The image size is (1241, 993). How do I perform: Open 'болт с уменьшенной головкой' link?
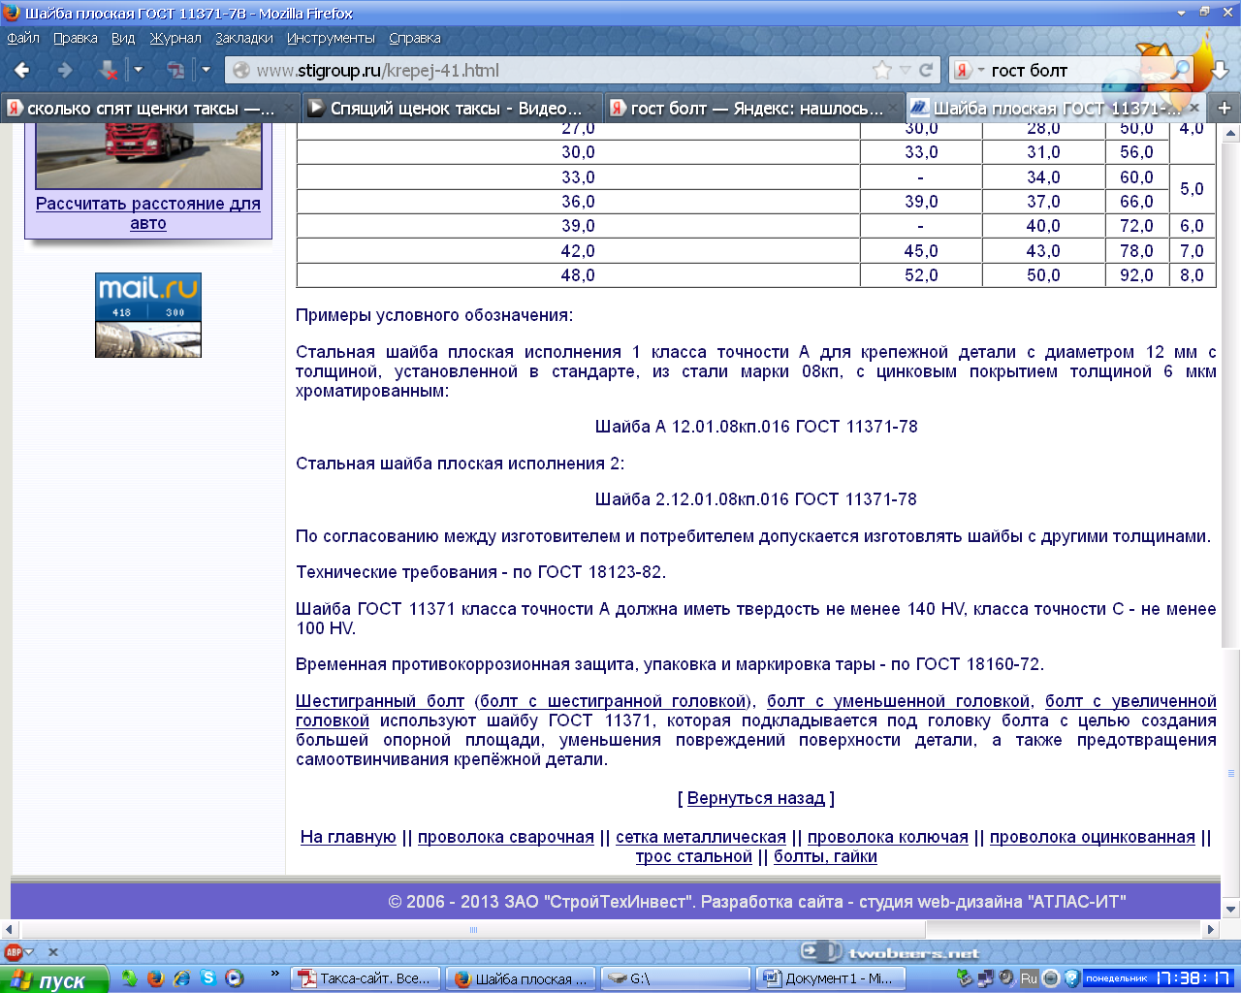point(899,701)
